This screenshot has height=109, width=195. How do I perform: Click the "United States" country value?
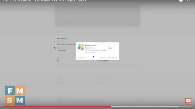tap(62, 51)
